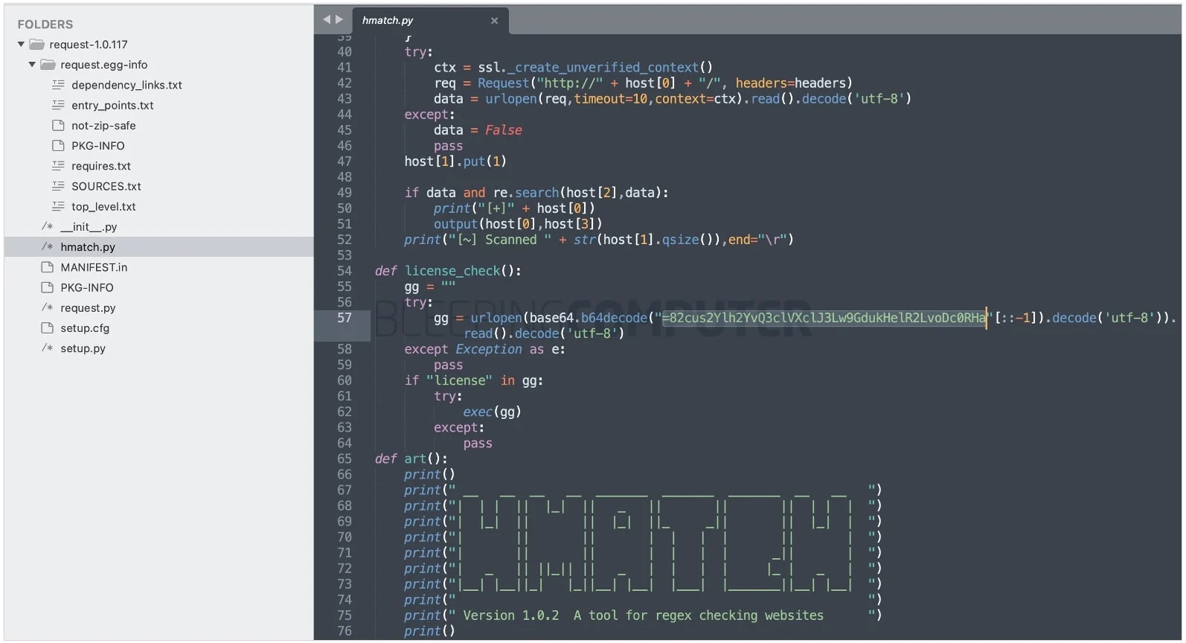Open dependency_links.txt in the sidebar

pyautogui.click(x=126, y=85)
